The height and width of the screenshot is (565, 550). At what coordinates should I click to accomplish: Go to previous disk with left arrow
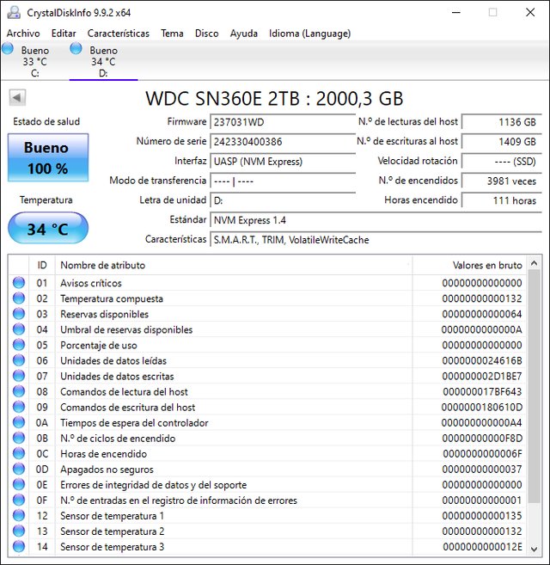click(17, 97)
